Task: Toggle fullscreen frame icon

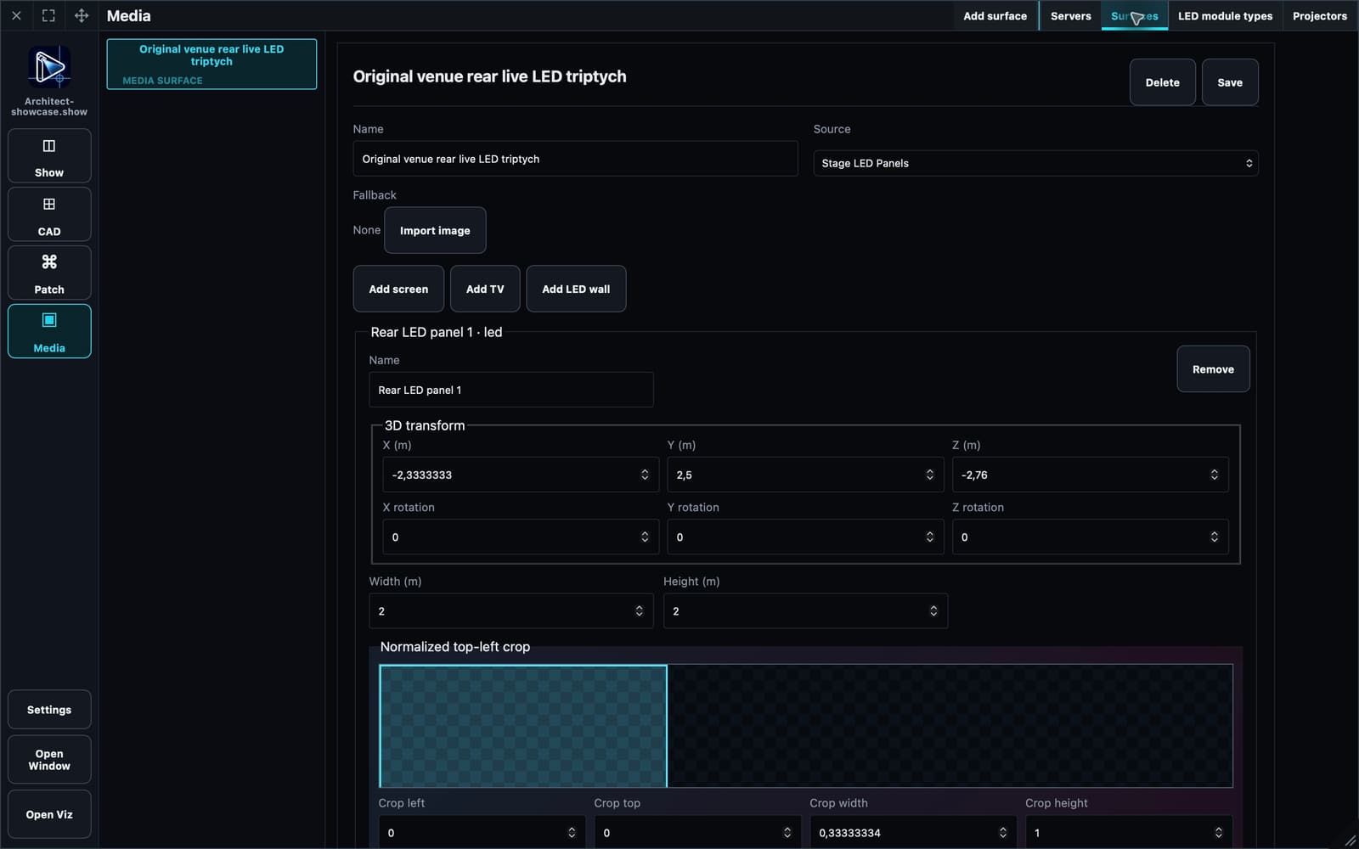Action: tap(48, 15)
